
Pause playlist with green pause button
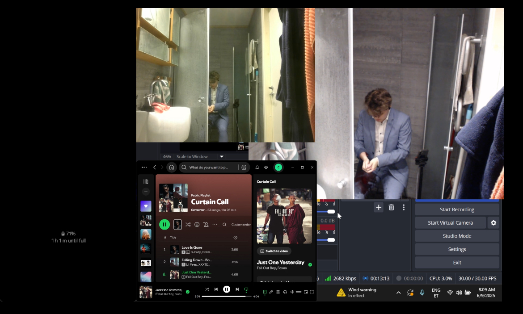coord(164,224)
